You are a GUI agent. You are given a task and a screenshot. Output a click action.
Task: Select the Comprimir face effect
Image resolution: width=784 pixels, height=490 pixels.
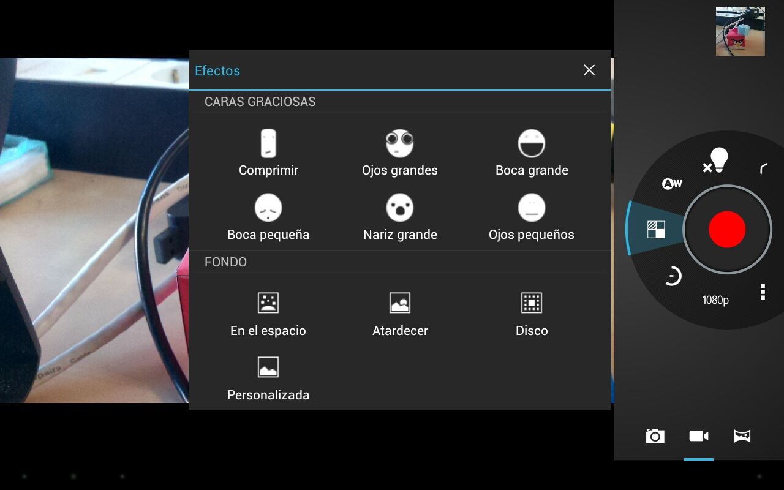point(268,153)
